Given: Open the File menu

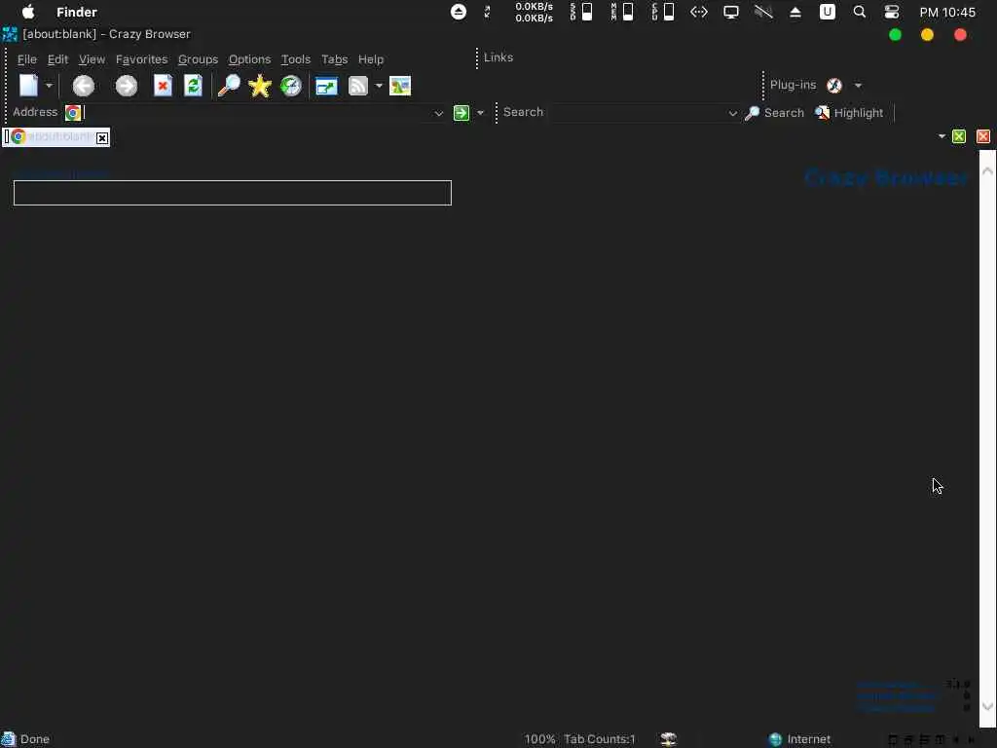Looking at the screenshot, I should pyautogui.click(x=26, y=59).
